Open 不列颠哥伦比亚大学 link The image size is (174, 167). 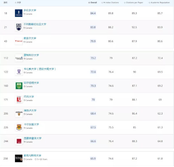click(35, 24)
